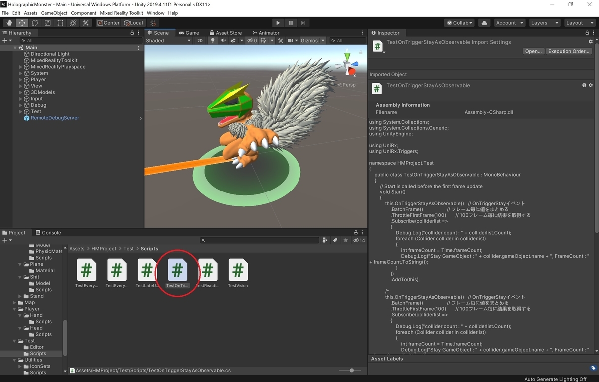
Task: Click the Project search field
Action: tap(260, 240)
